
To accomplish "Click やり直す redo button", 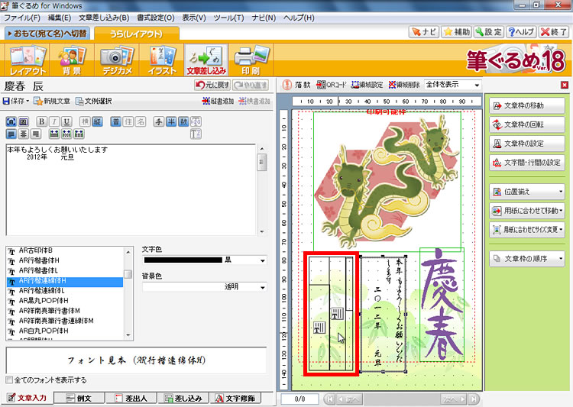I will 251,85.
